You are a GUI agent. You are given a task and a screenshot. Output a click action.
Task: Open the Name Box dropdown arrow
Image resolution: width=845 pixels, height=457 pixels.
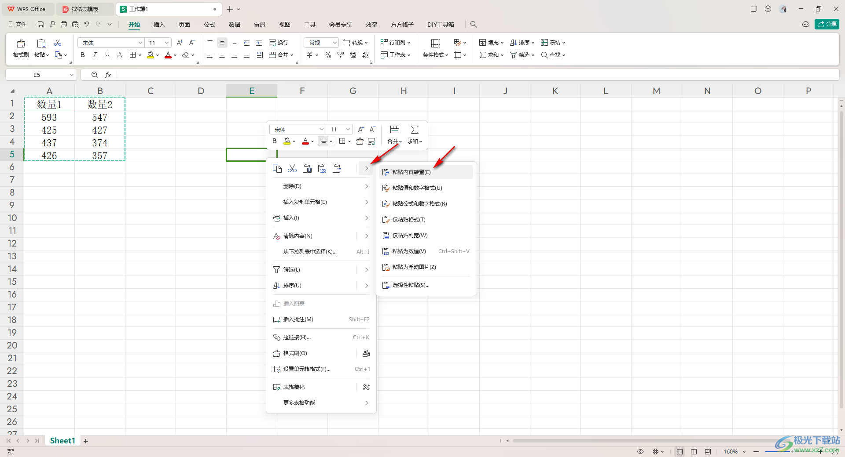[72, 75]
